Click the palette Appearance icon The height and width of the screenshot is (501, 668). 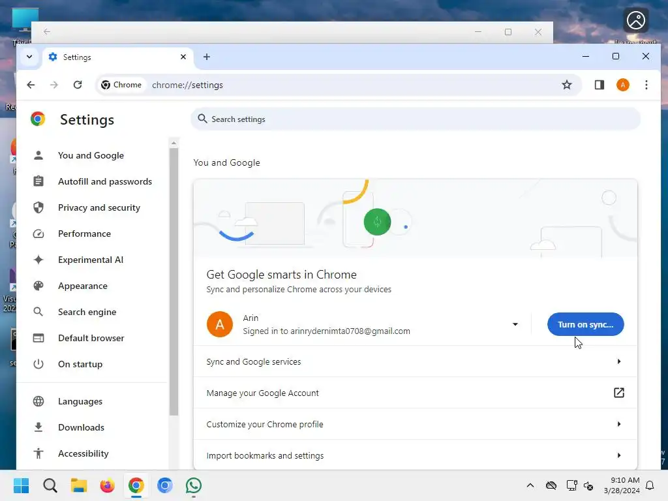(x=38, y=286)
